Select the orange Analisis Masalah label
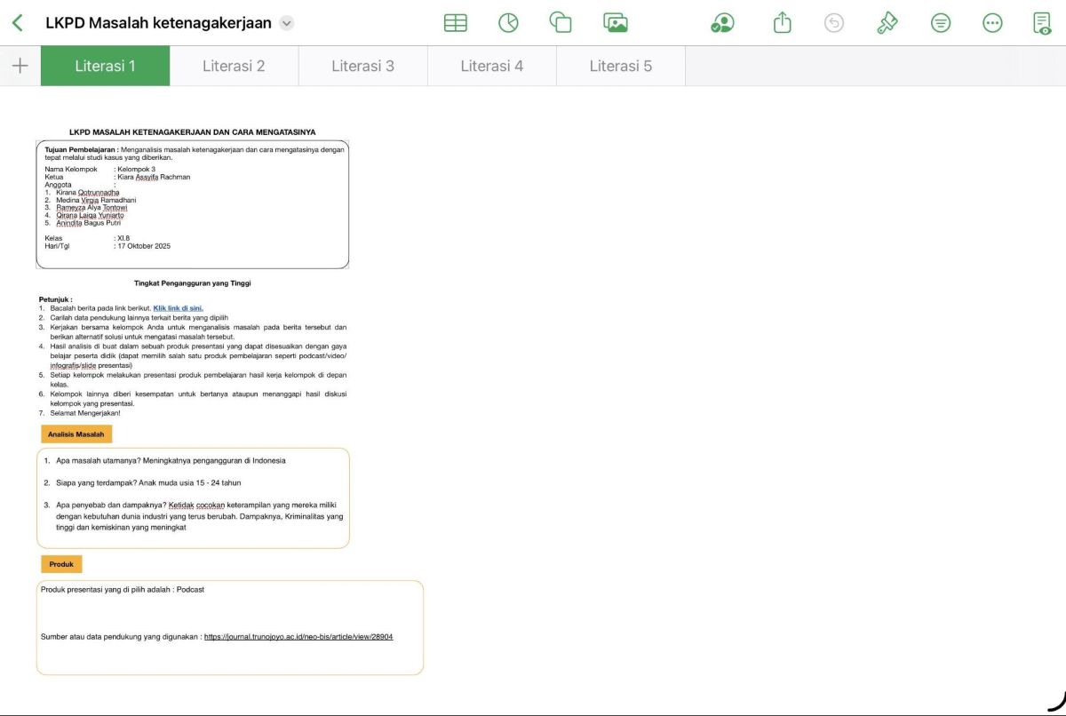 (x=76, y=434)
